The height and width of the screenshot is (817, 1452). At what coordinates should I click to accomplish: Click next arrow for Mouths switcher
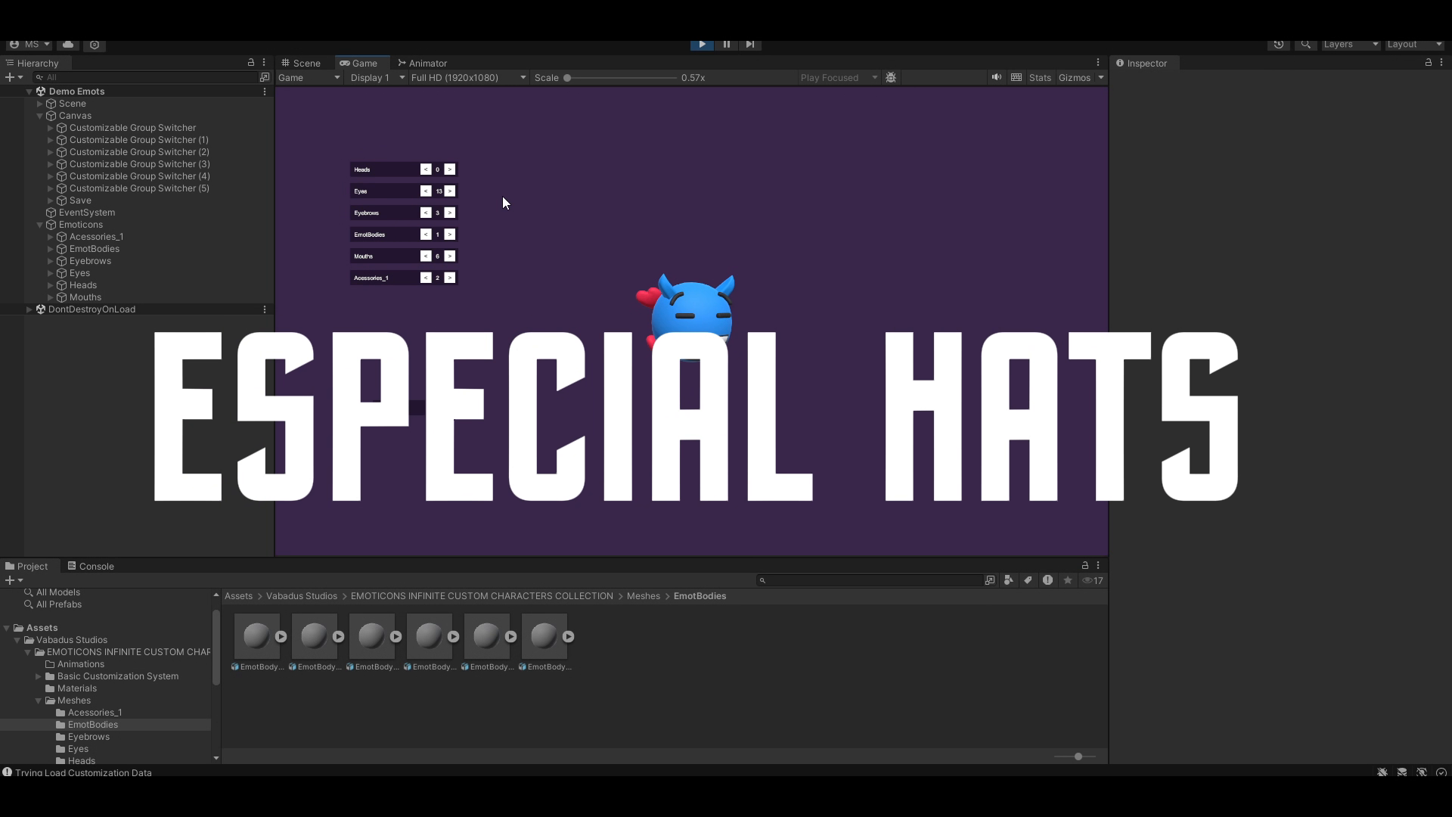(450, 256)
